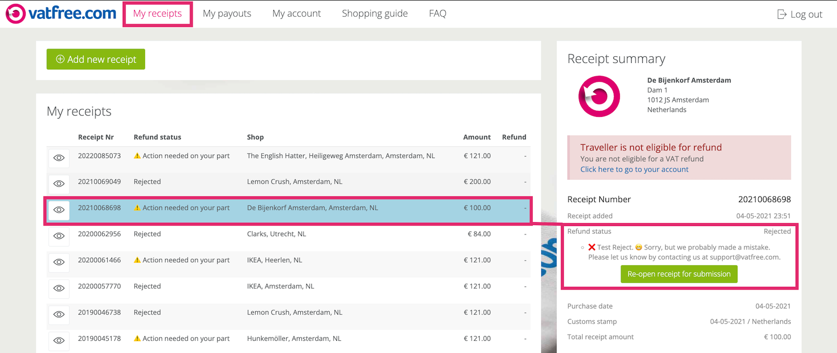This screenshot has width=837, height=353.
Task: Click Re-open receipt for submission button
Action: (679, 274)
